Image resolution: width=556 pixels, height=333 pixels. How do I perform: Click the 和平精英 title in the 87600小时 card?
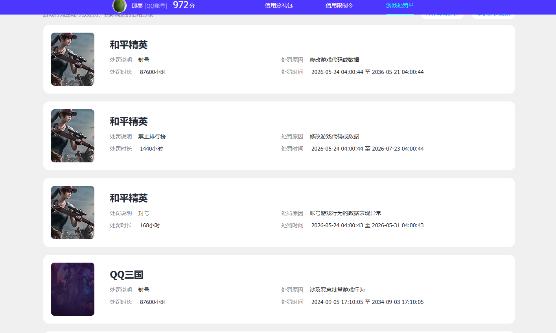(129, 45)
